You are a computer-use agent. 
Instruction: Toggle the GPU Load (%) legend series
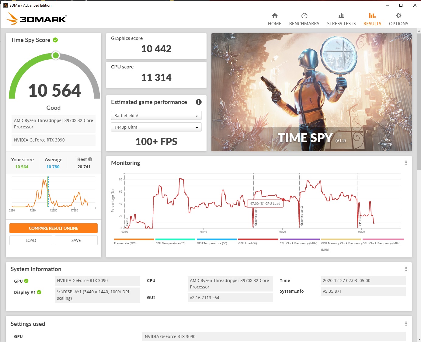click(258, 242)
